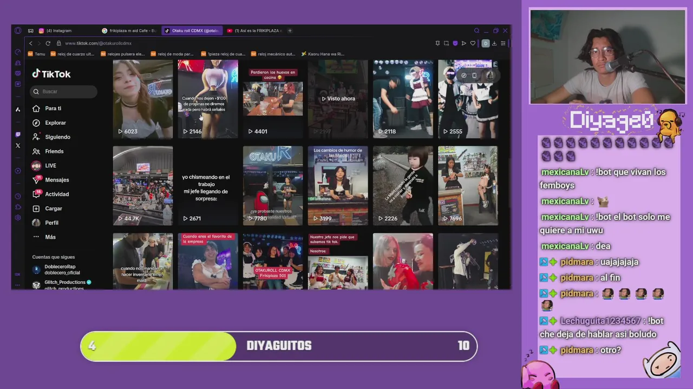Open the Explorar compass icon
693x389 pixels.
click(36, 123)
